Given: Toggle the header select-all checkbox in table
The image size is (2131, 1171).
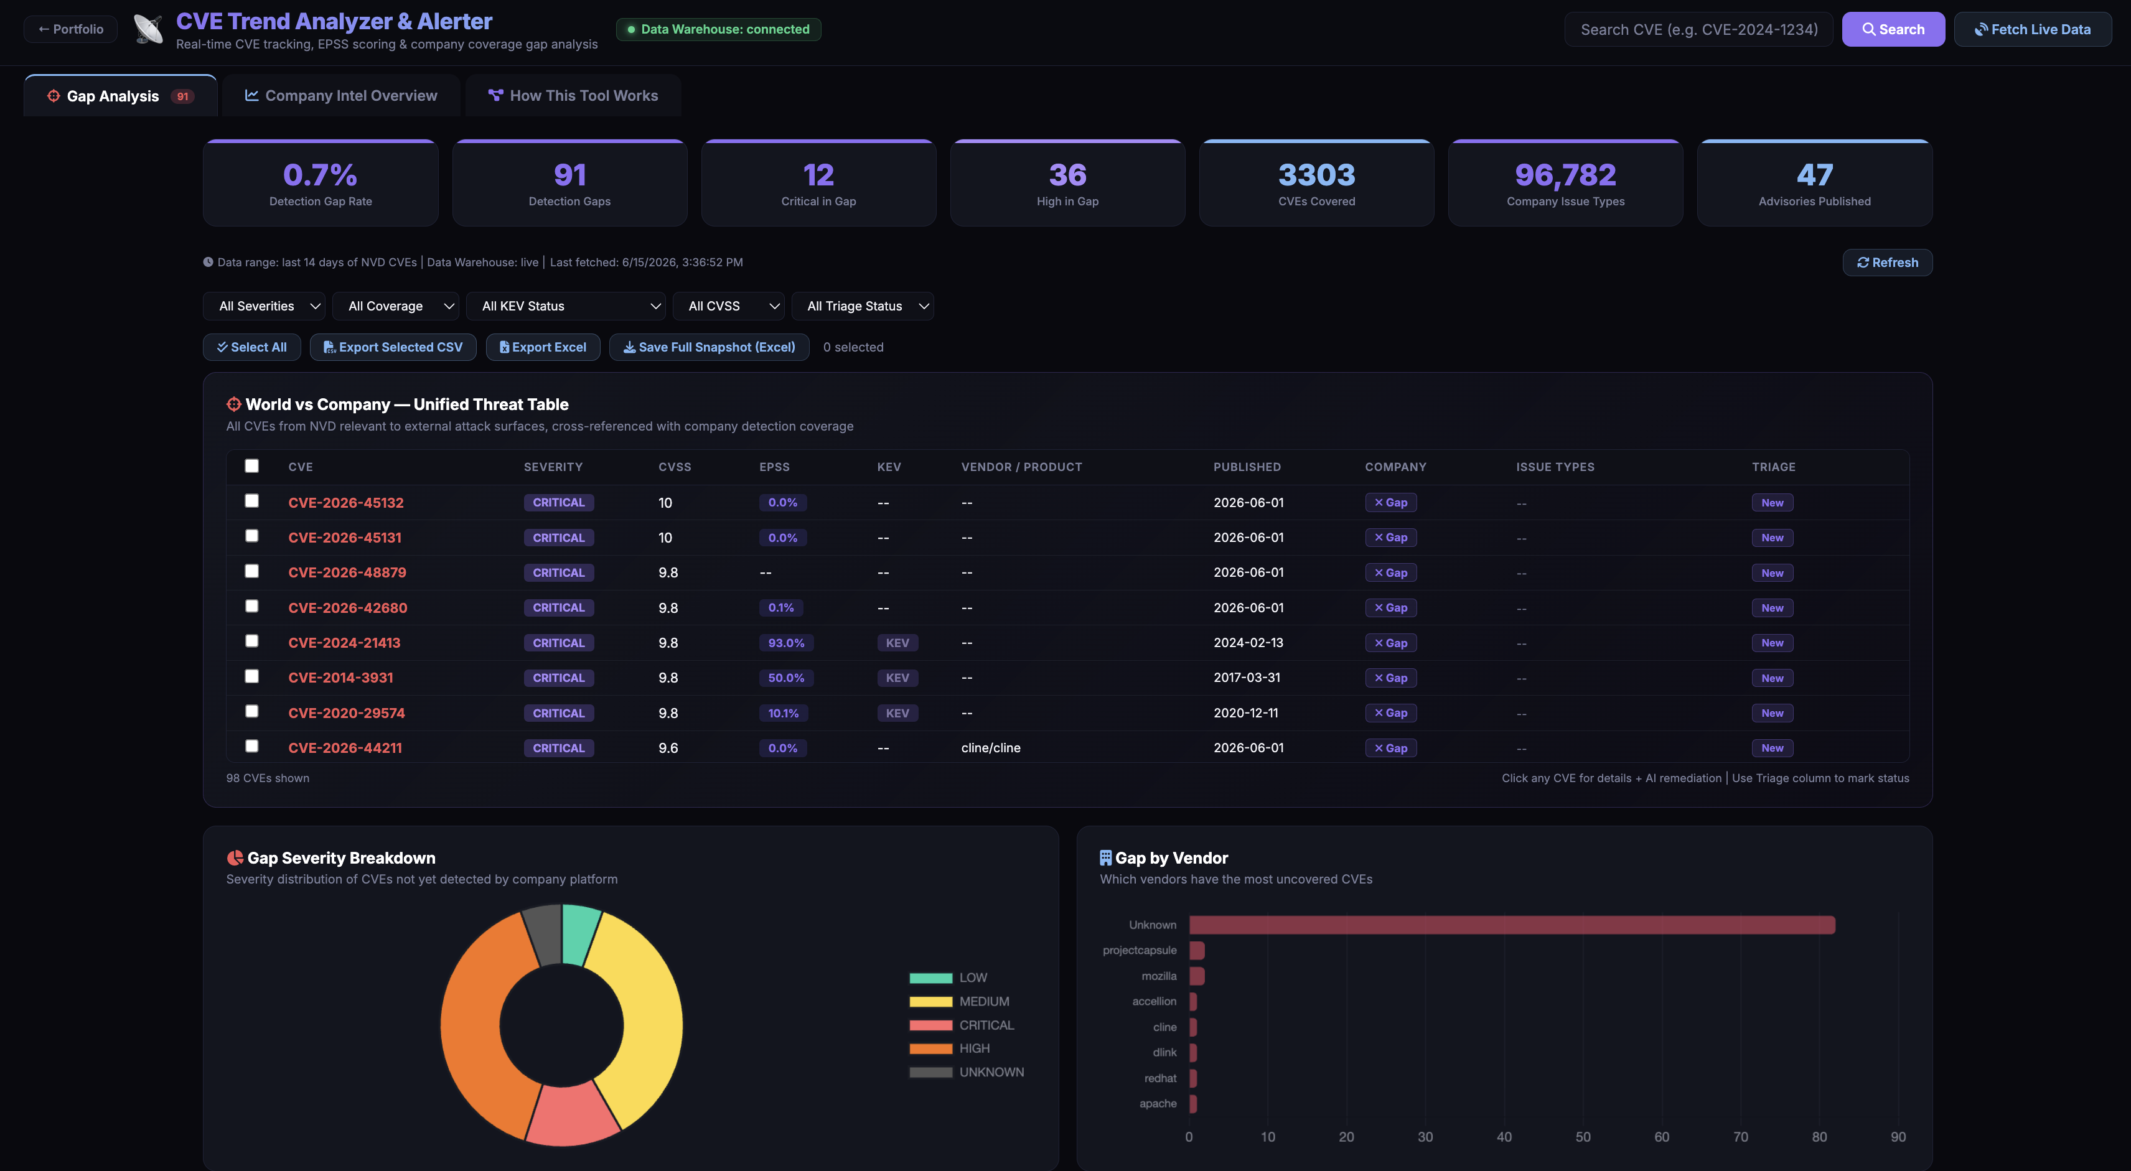Looking at the screenshot, I should tap(251, 465).
